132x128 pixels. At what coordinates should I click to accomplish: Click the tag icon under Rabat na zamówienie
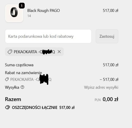tap(7, 79)
